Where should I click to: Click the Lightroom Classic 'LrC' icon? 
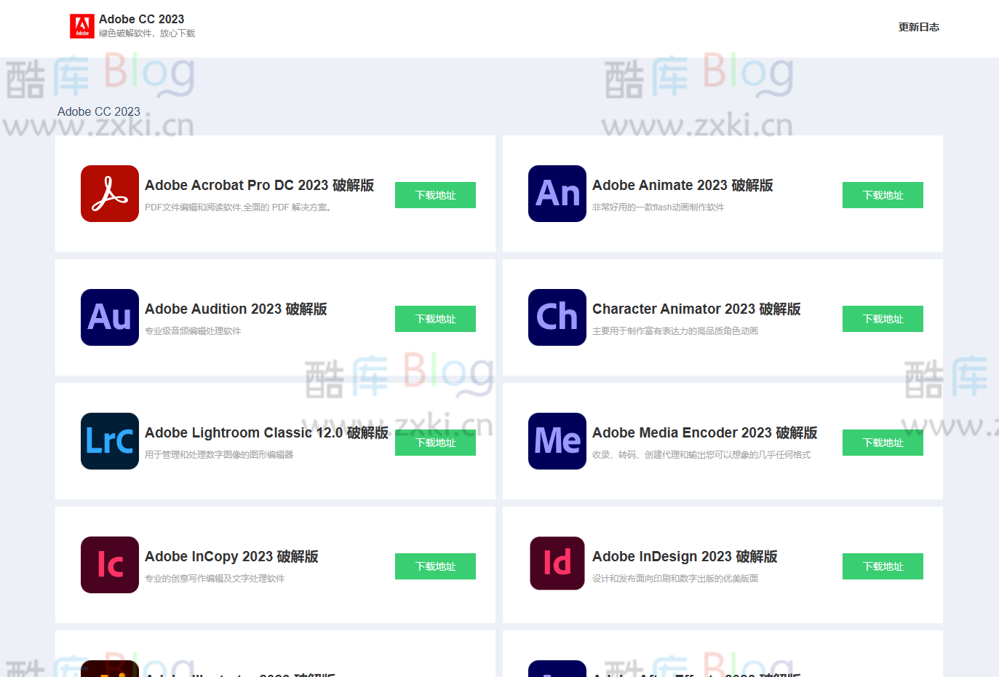coord(109,441)
